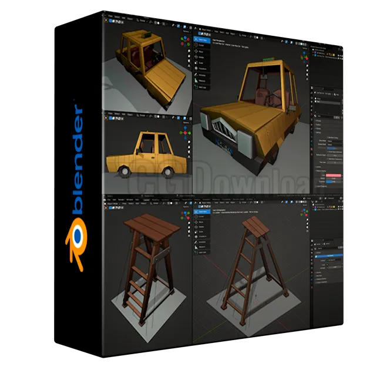Image resolution: width=370 pixels, height=370 pixels.
Task: Collapse the Settings panel in taxi material properties
Action: pos(318,133)
